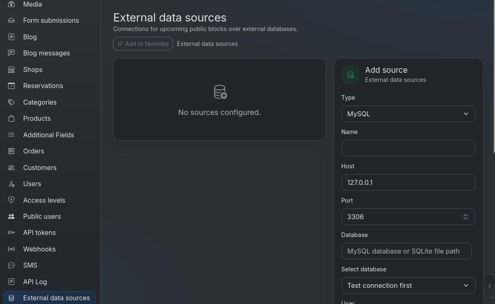Click the Reservations calendar icon
This screenshot has height=304, width=495.
point(11,86)
